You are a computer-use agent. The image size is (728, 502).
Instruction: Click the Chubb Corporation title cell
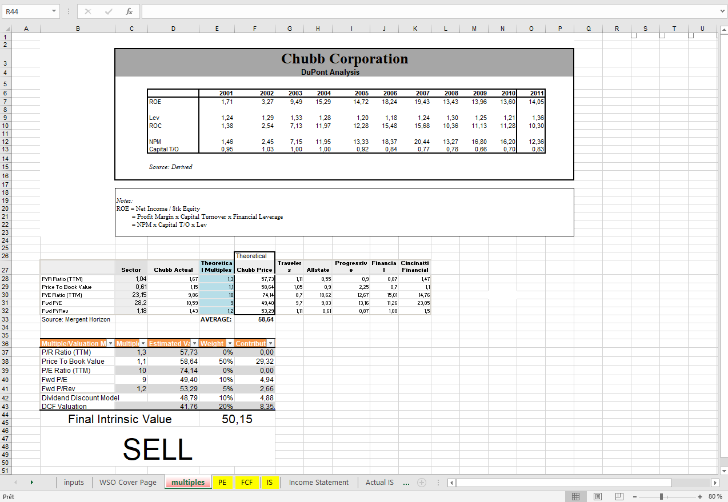[x=345, y=59]
